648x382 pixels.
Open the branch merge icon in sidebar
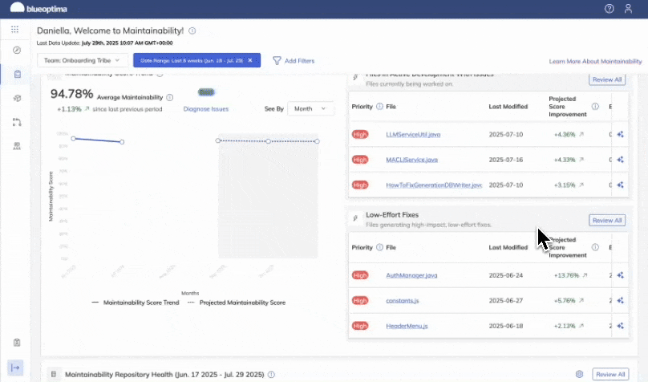point(17,122)
